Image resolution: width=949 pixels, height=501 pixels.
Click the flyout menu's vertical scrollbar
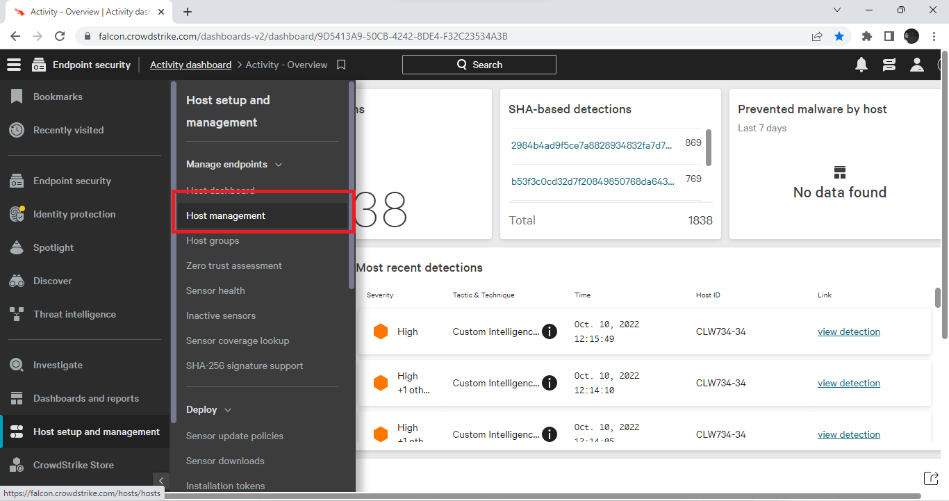tap(352, 186)
